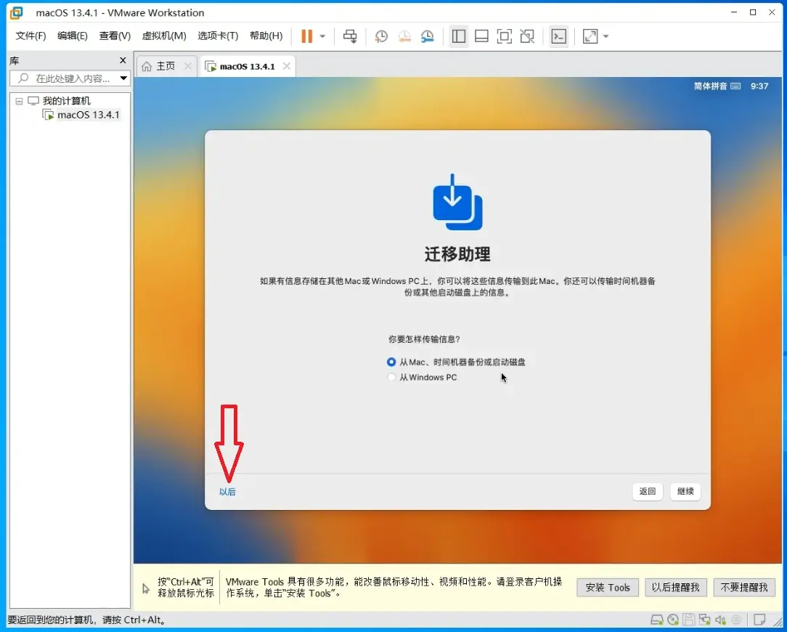Click the 继续 button
787x632 pixels.
(685, 491)
